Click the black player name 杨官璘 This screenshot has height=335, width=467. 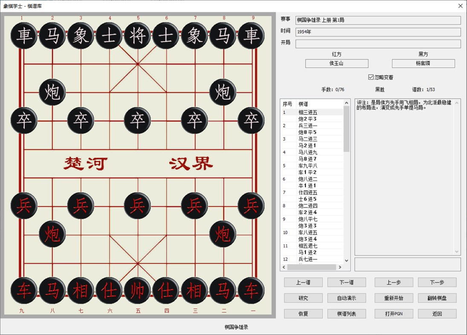point(423,63)
